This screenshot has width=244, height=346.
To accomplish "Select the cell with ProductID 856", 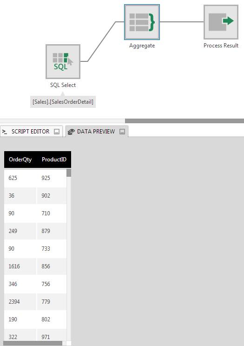I will [52, 266].
